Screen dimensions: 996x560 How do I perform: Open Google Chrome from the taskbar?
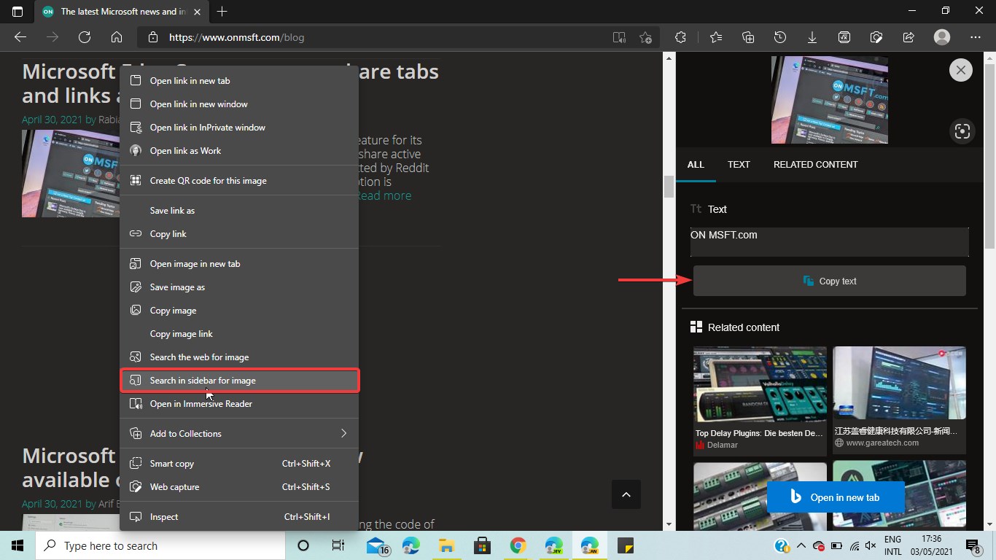pyautogui.click(x=518, y=545)
